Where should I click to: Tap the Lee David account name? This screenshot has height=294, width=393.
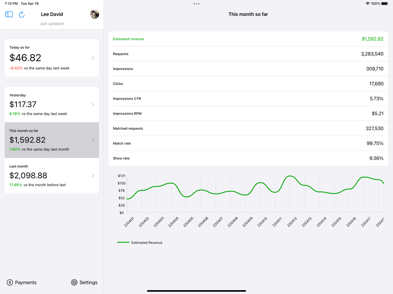pos(52,14)
